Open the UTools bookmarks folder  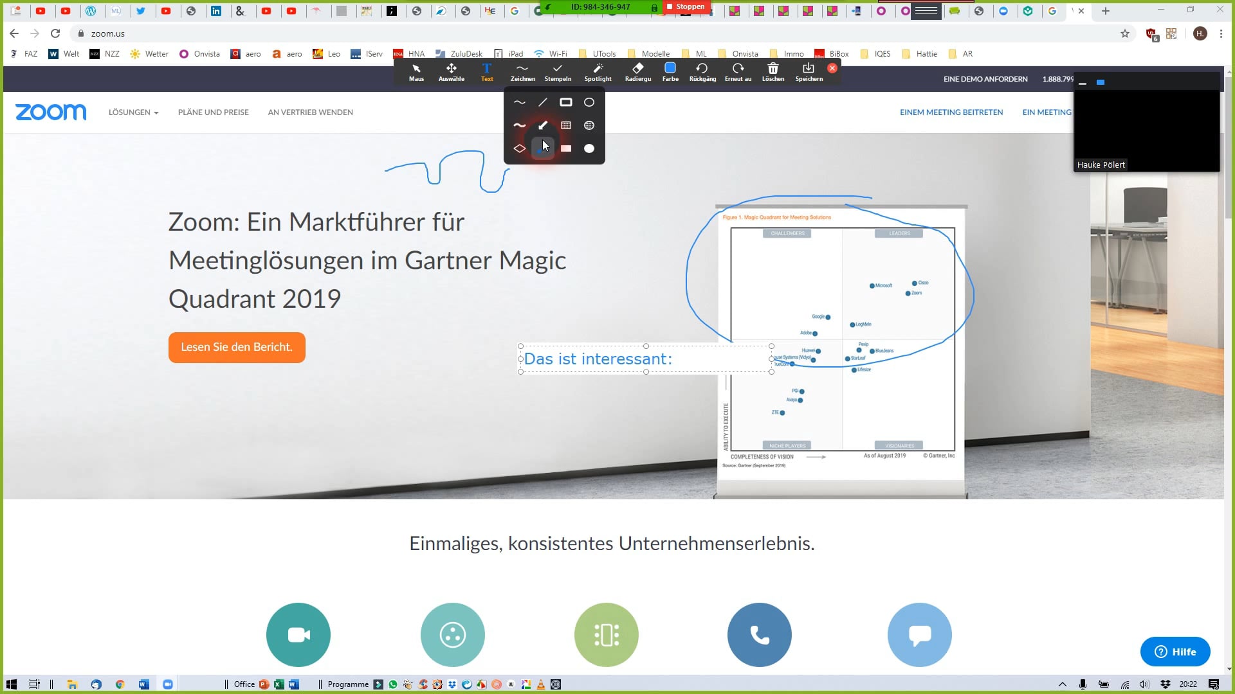(597, 54)
